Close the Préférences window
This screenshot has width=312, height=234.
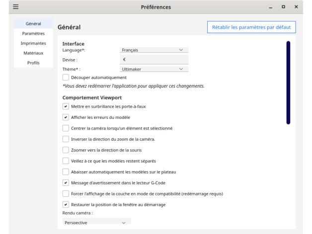coord(296,7)
